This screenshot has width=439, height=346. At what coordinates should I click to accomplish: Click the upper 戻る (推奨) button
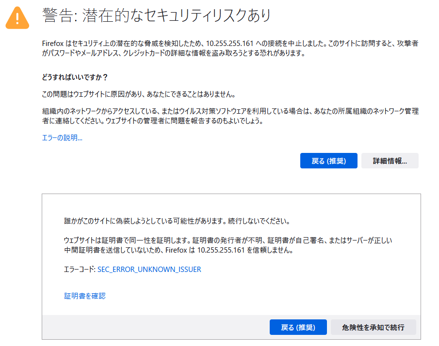pos(329,161)
